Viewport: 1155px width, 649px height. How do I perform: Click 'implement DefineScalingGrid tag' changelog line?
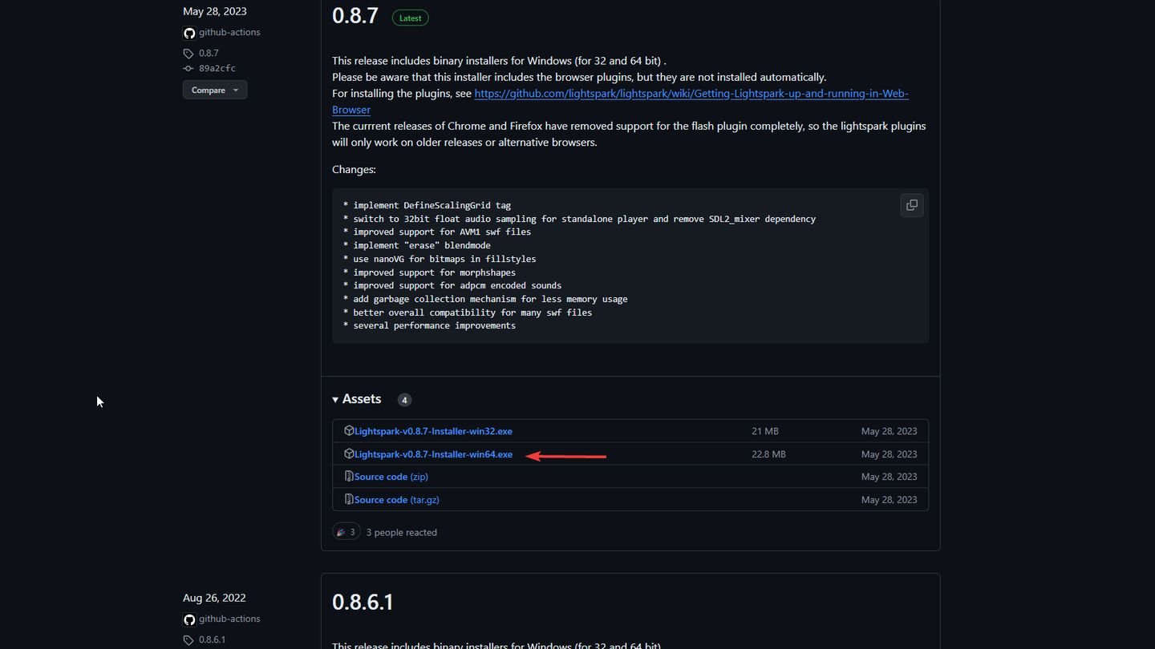(x=427, y=205)
